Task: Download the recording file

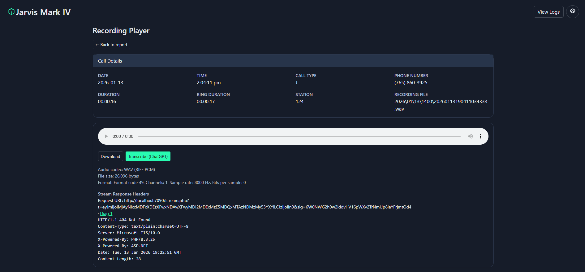Action: click(110, 156)
